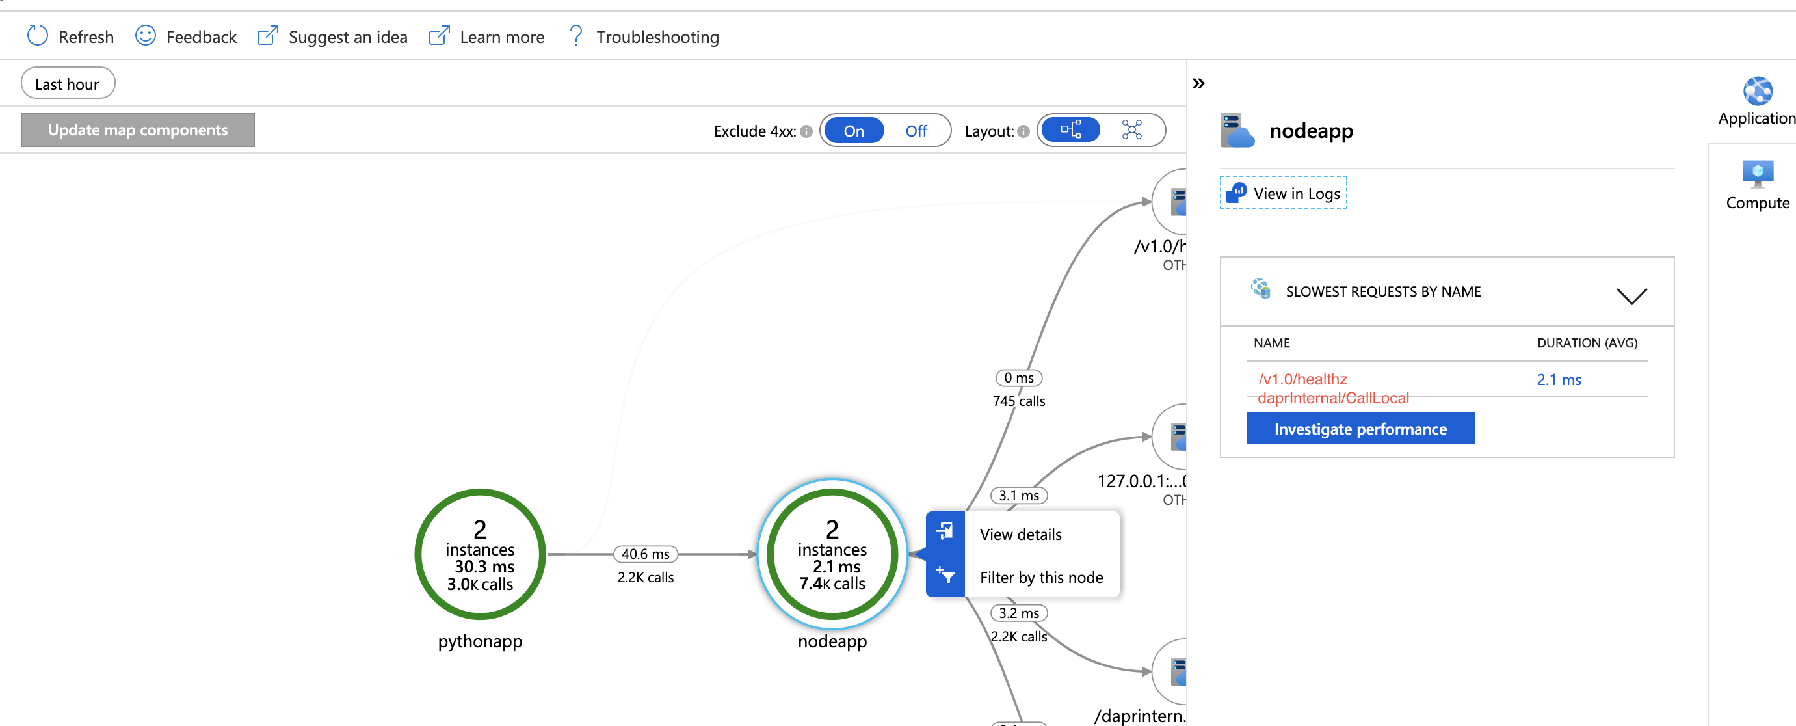This screenshot has height=726, width=1796.
Task: Open the /v1.0/healthz request link
Action: pyautogui.click(x=1302, y=379)
